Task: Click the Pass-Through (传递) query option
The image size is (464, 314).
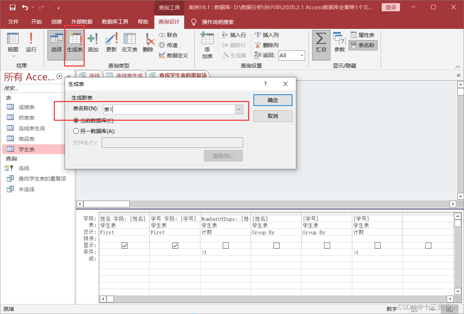Action: [168, 45]
